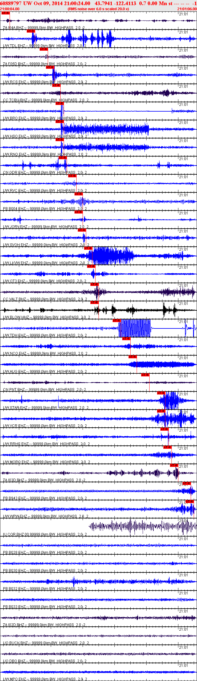Click the pick marker on CC TCBU trace
The height and width of the screenshot is (681, 197).
(x=56, y=85)
